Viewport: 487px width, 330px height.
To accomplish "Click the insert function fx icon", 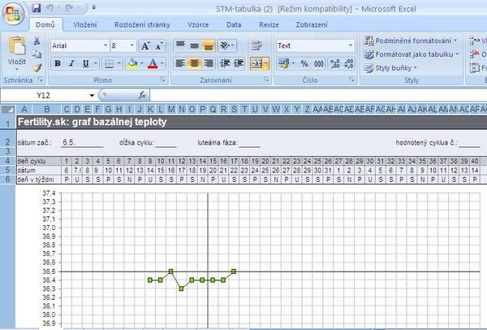I will click(143, 95).
